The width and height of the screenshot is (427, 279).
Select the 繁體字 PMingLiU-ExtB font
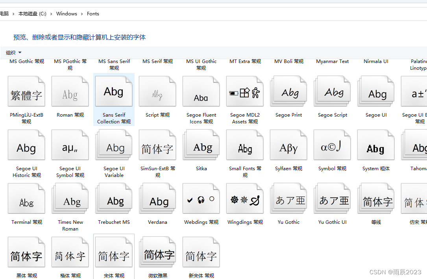click(x=26, y=91)
